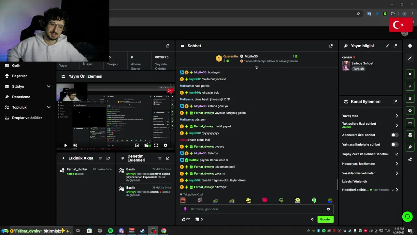Pop out the stream stats panel
The width and height of the screenshot is (417, 235).
click(167, 46)
